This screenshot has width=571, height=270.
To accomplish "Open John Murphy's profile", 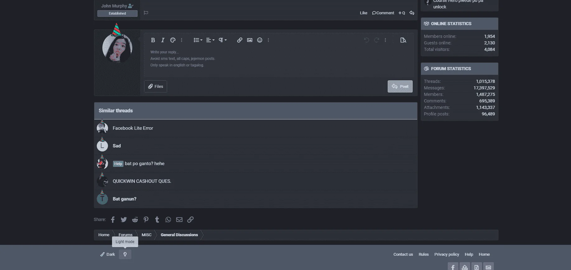I will [114, 6].
